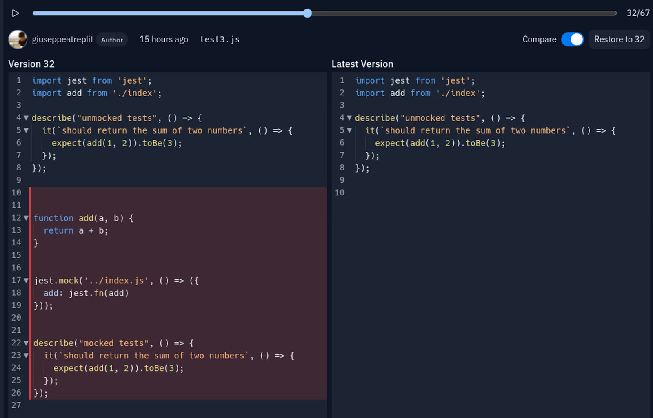Click the Author badge next to the username
The image size is (653, 418).
[112, 40]
